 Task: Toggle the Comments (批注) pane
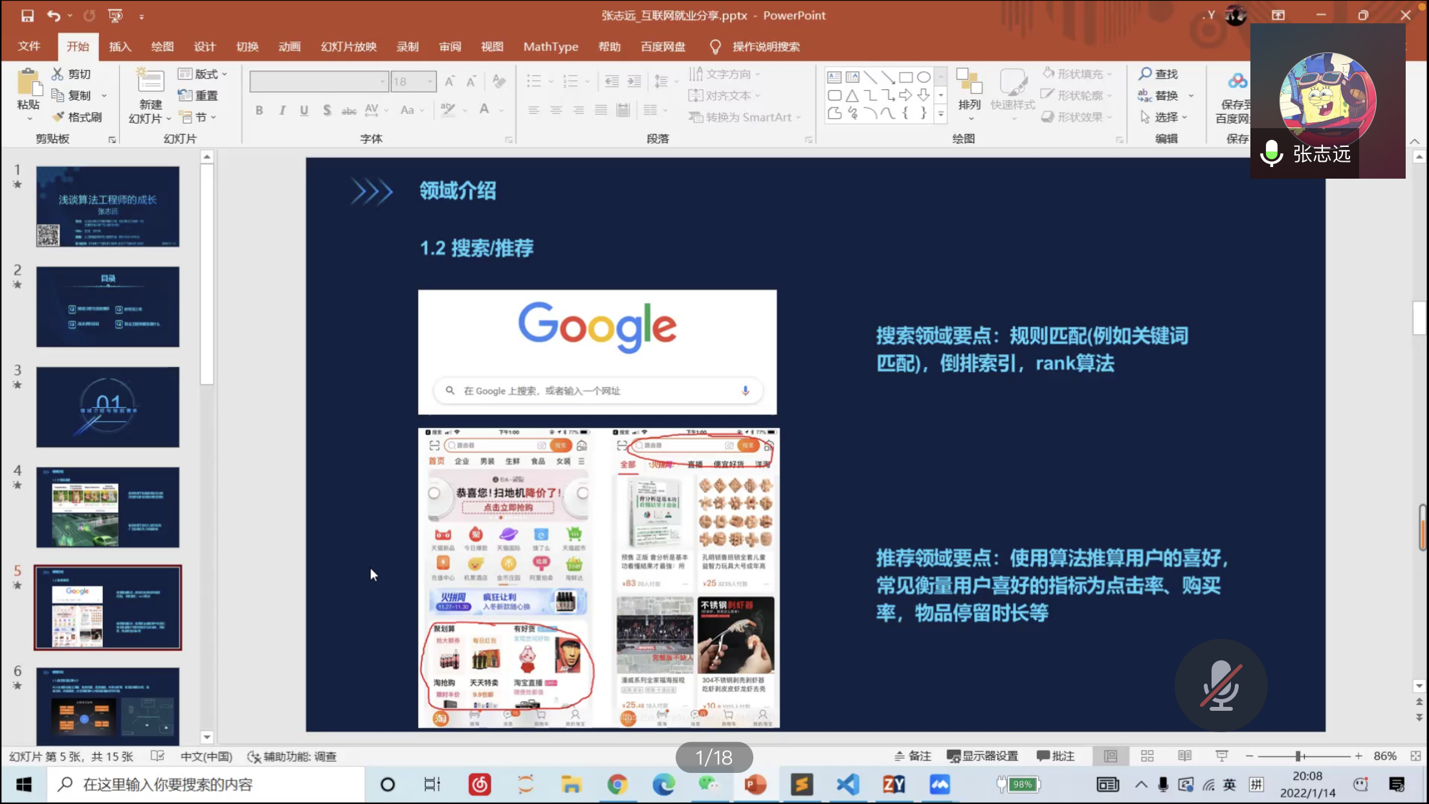point(1056,756)
